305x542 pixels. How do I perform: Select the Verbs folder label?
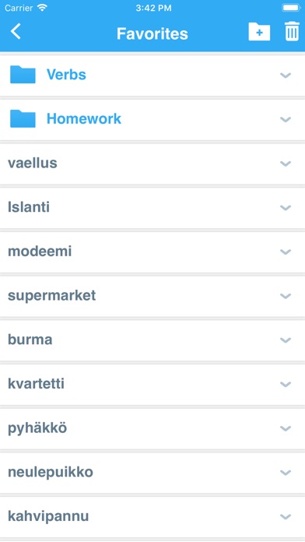pos(66,74)
